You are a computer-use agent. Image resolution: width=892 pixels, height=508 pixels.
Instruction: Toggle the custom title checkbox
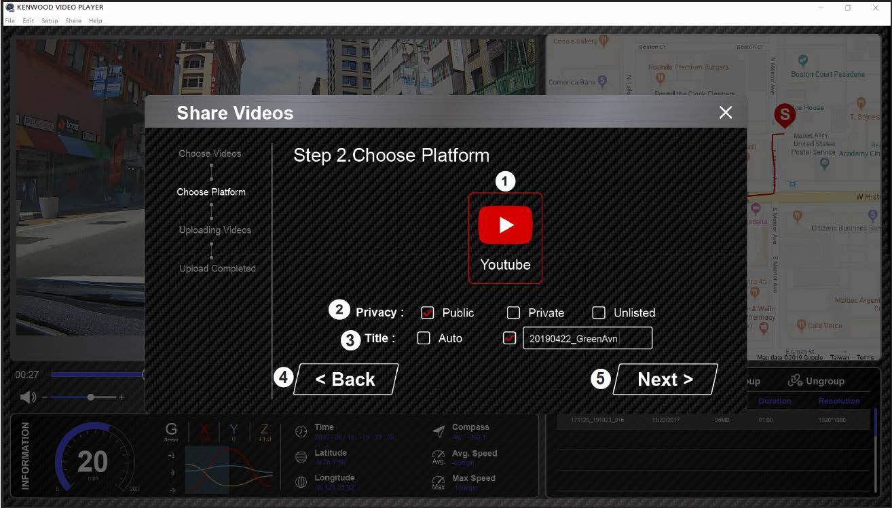(x=509, y=338)
